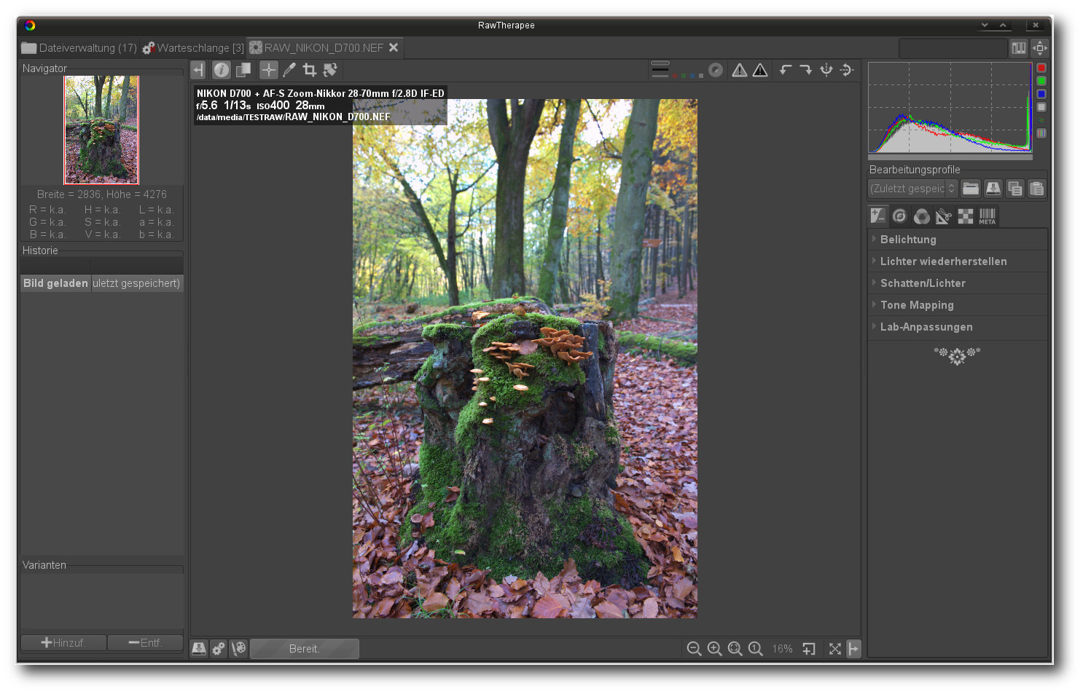The image size is (1083, 694).
Task: Toggle the image info overlay icon
Action: [x=222, y=70]
